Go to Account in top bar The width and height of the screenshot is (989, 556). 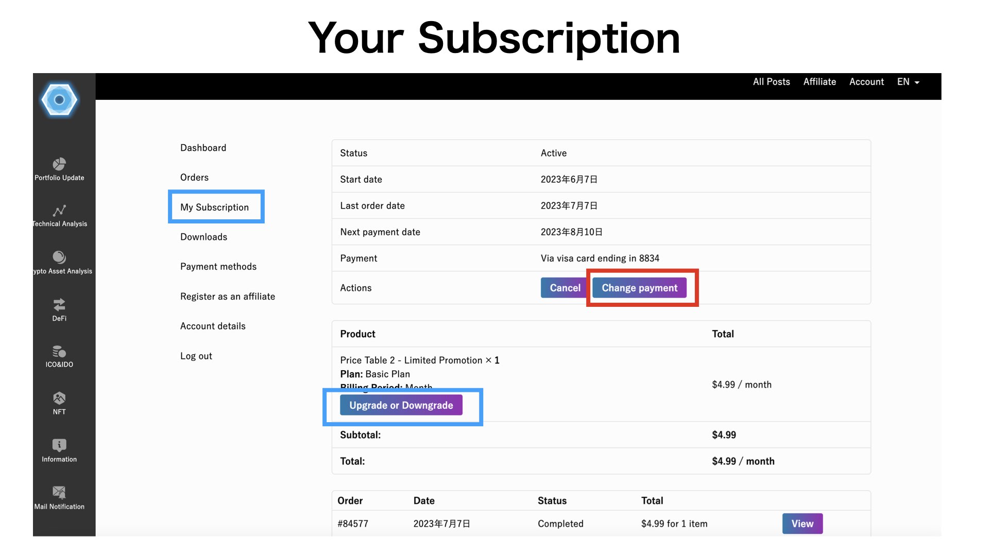coord(866,82)
